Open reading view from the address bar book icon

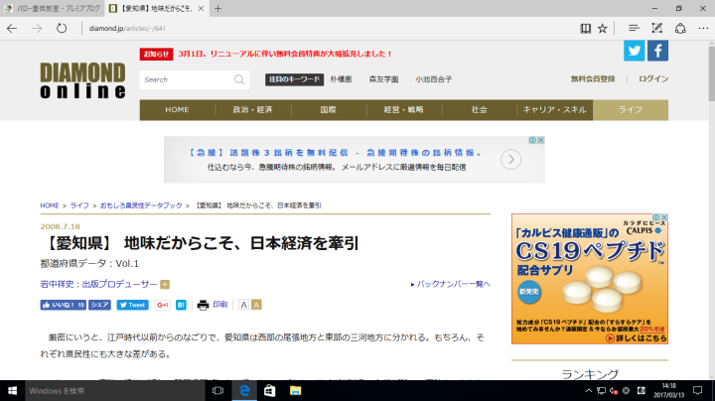tap(586, 28)
